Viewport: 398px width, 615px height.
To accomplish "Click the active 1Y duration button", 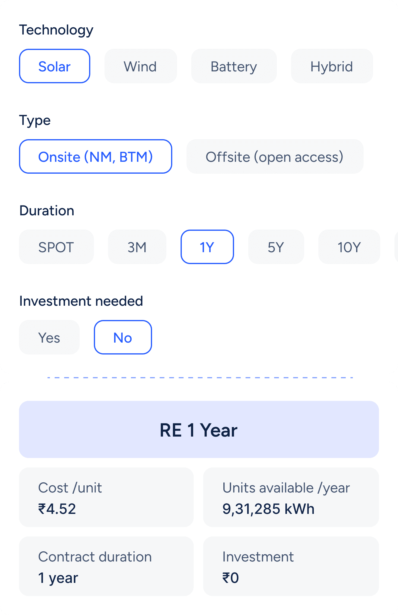I will 207,247.
